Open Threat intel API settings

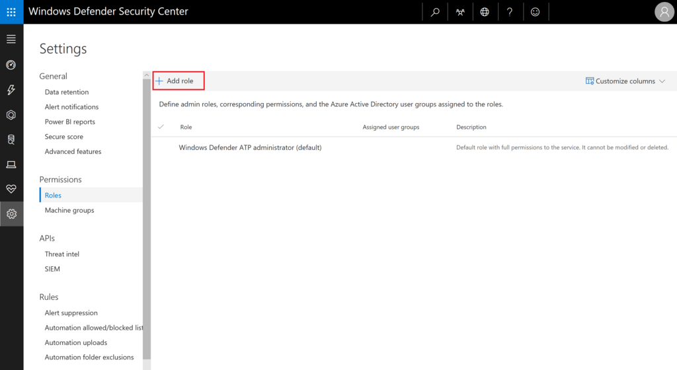(x=62, y=254)
